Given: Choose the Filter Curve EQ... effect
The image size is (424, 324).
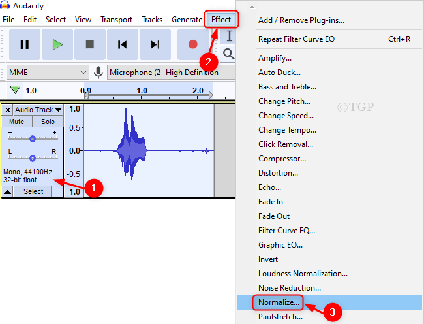Looking at the screenshot, I should point(329,231).
